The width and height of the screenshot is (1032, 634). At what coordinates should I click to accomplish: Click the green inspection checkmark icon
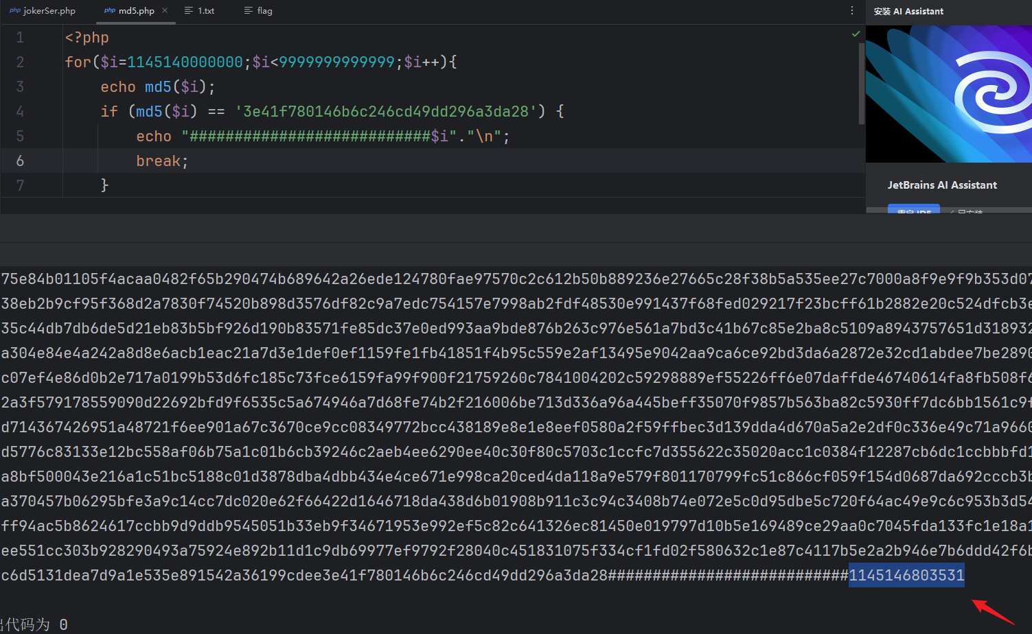point(856,34)
